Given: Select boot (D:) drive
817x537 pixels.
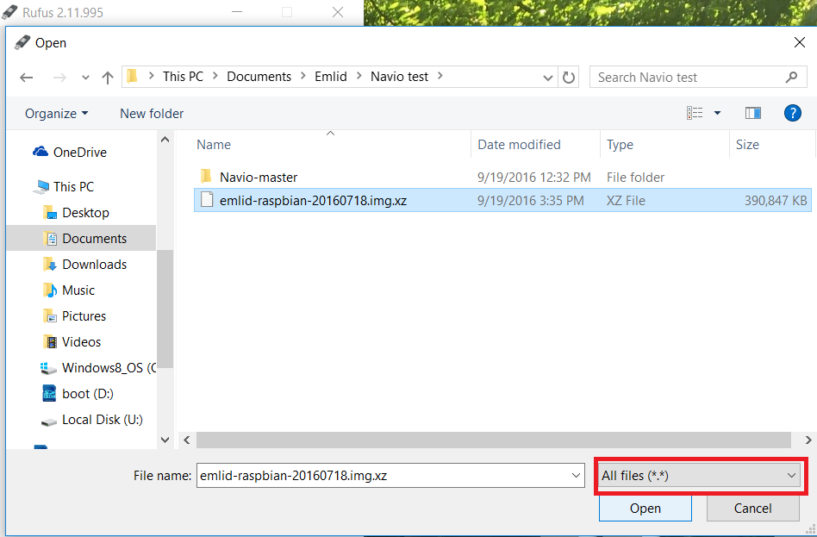Looking at the screenshot, I should (x=88, y=394).
